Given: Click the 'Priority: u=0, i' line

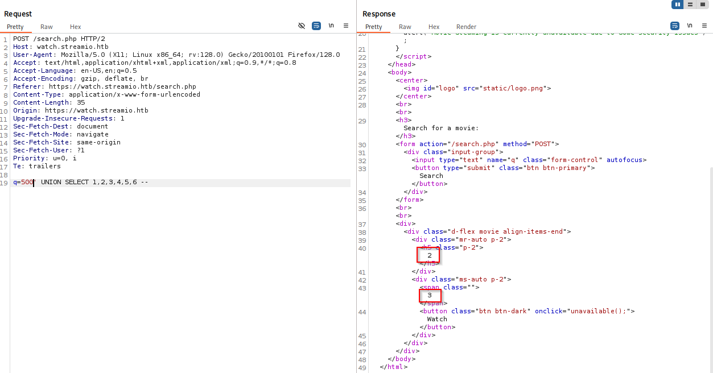Looking at the screenshot, I should click(45, 158).
